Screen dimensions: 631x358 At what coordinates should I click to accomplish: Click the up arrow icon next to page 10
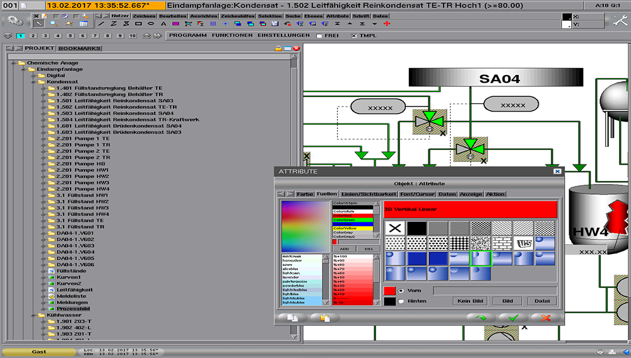click(146, 36)
